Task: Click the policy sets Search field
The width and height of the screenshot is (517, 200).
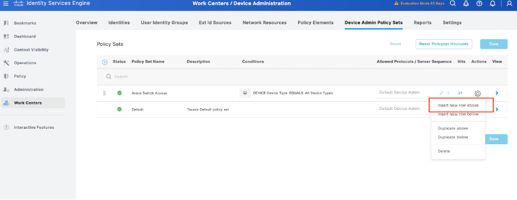Action: point(302,77)
